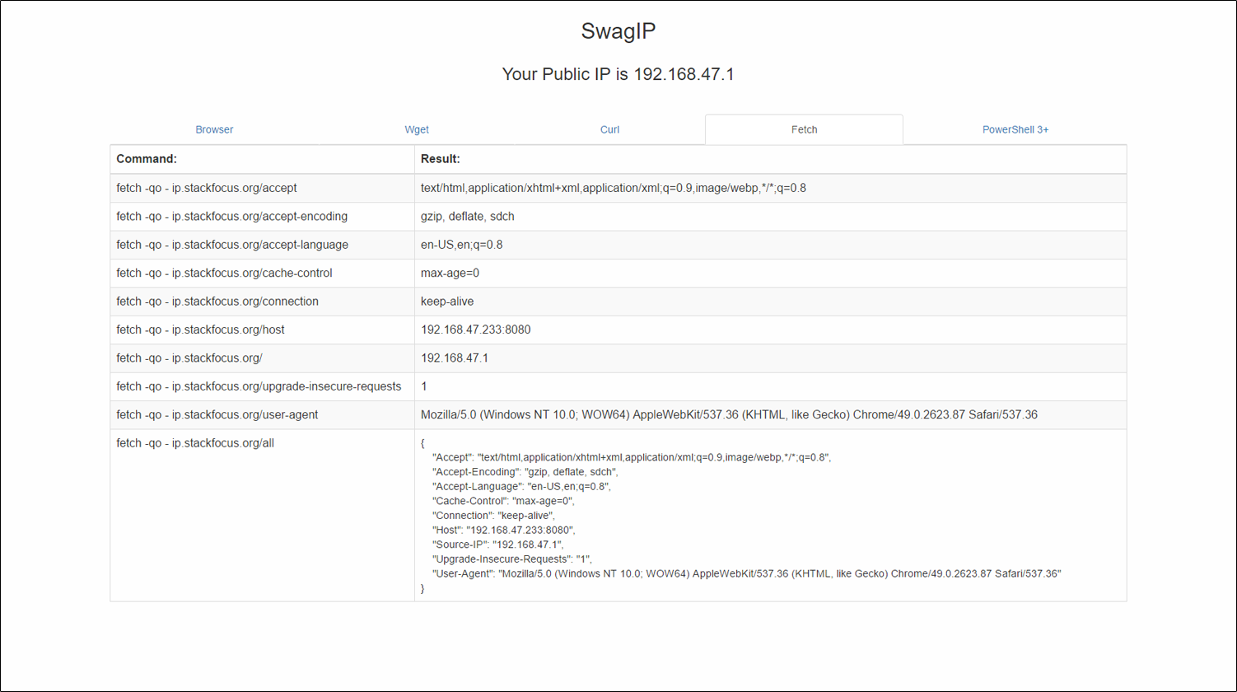Select the accept-language command row
1237x692 pixels.
[x=232, y=245]
